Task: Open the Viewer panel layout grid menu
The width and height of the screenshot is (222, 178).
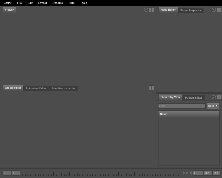Action: pyautogui.click(x=151, y=10)
